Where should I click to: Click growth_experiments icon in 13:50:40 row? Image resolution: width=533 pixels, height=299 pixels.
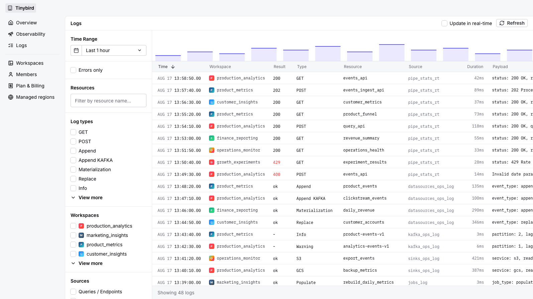212,162
